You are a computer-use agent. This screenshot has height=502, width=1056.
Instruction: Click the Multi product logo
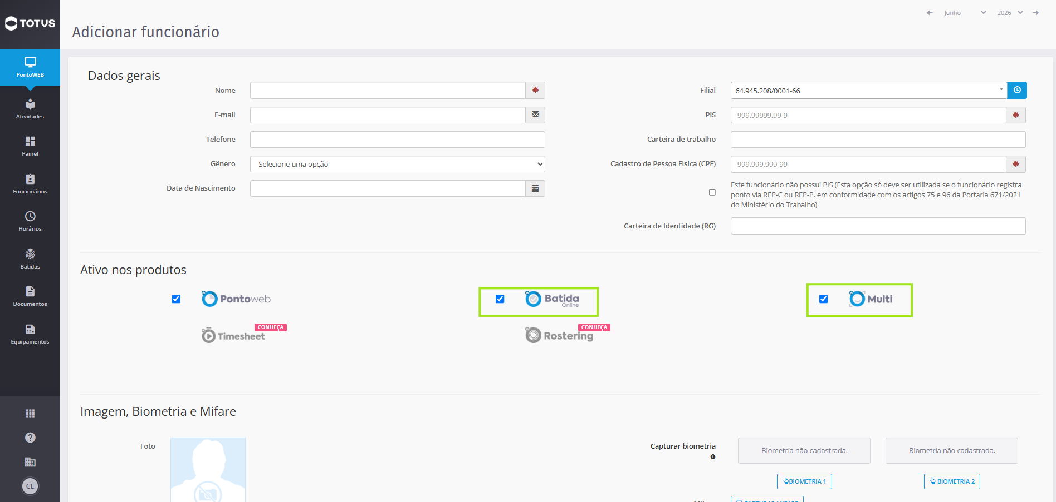(871, 299)
